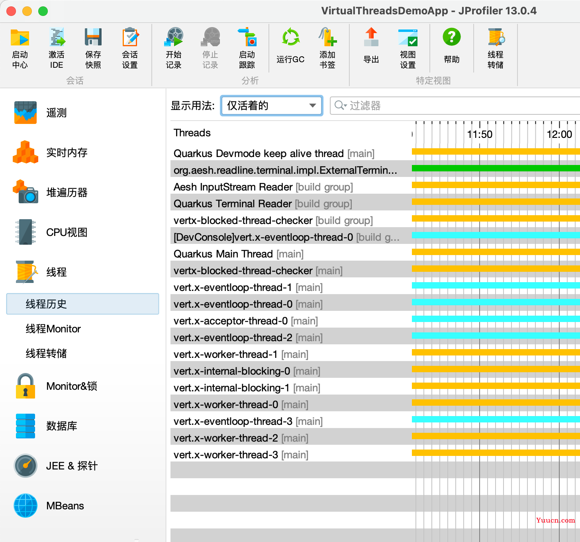
Task: Click the 12:00 timeline marker
Action: [x=559, y=134]
